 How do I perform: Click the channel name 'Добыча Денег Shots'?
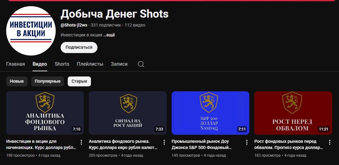[114, 14]
